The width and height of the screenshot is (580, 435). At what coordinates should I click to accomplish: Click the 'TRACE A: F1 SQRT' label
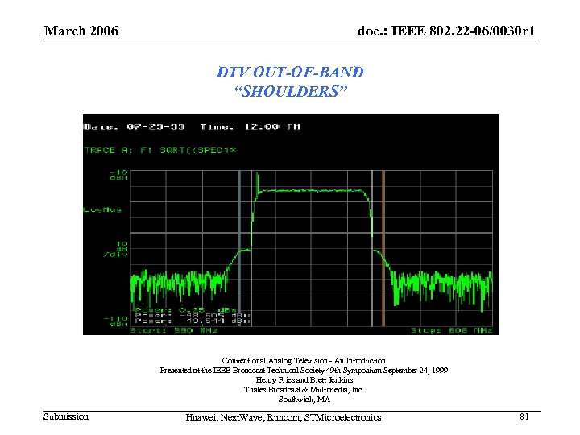coord(160,150)
